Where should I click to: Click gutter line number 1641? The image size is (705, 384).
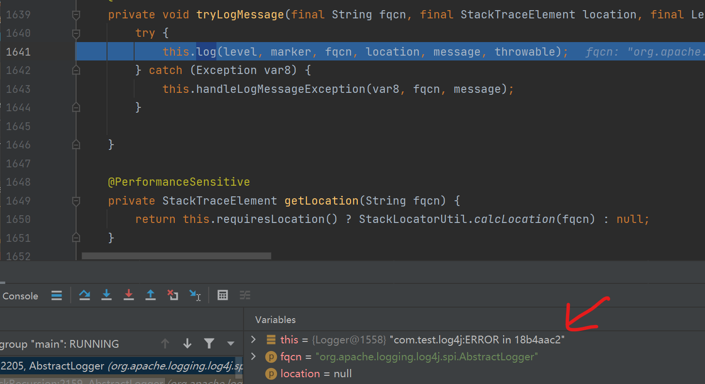click(x=18, y=52)
